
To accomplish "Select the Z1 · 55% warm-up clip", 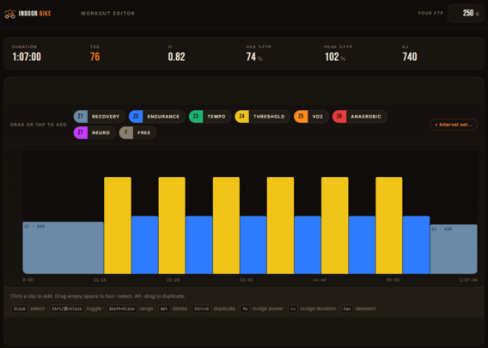I will [64, 247].
